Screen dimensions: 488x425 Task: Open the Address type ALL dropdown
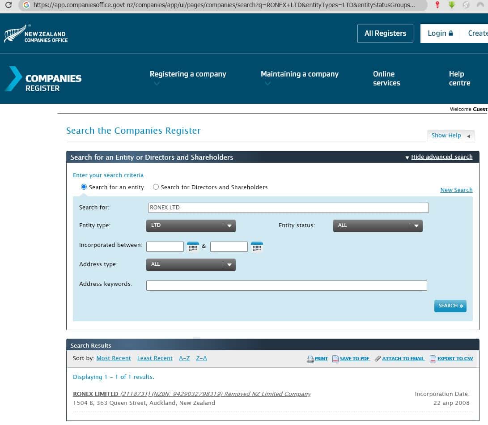[191, 265]
